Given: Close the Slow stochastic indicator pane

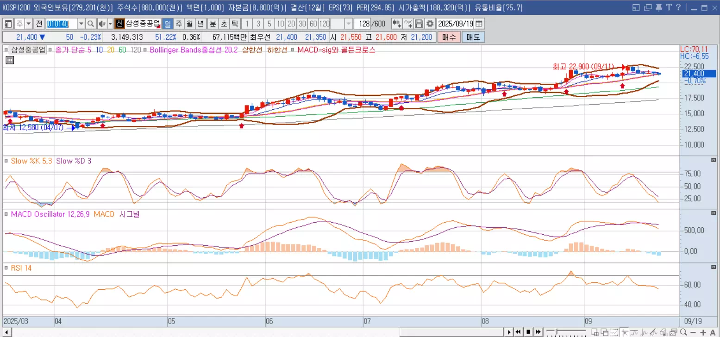Looking at the screenshot, I should (714, 160).
